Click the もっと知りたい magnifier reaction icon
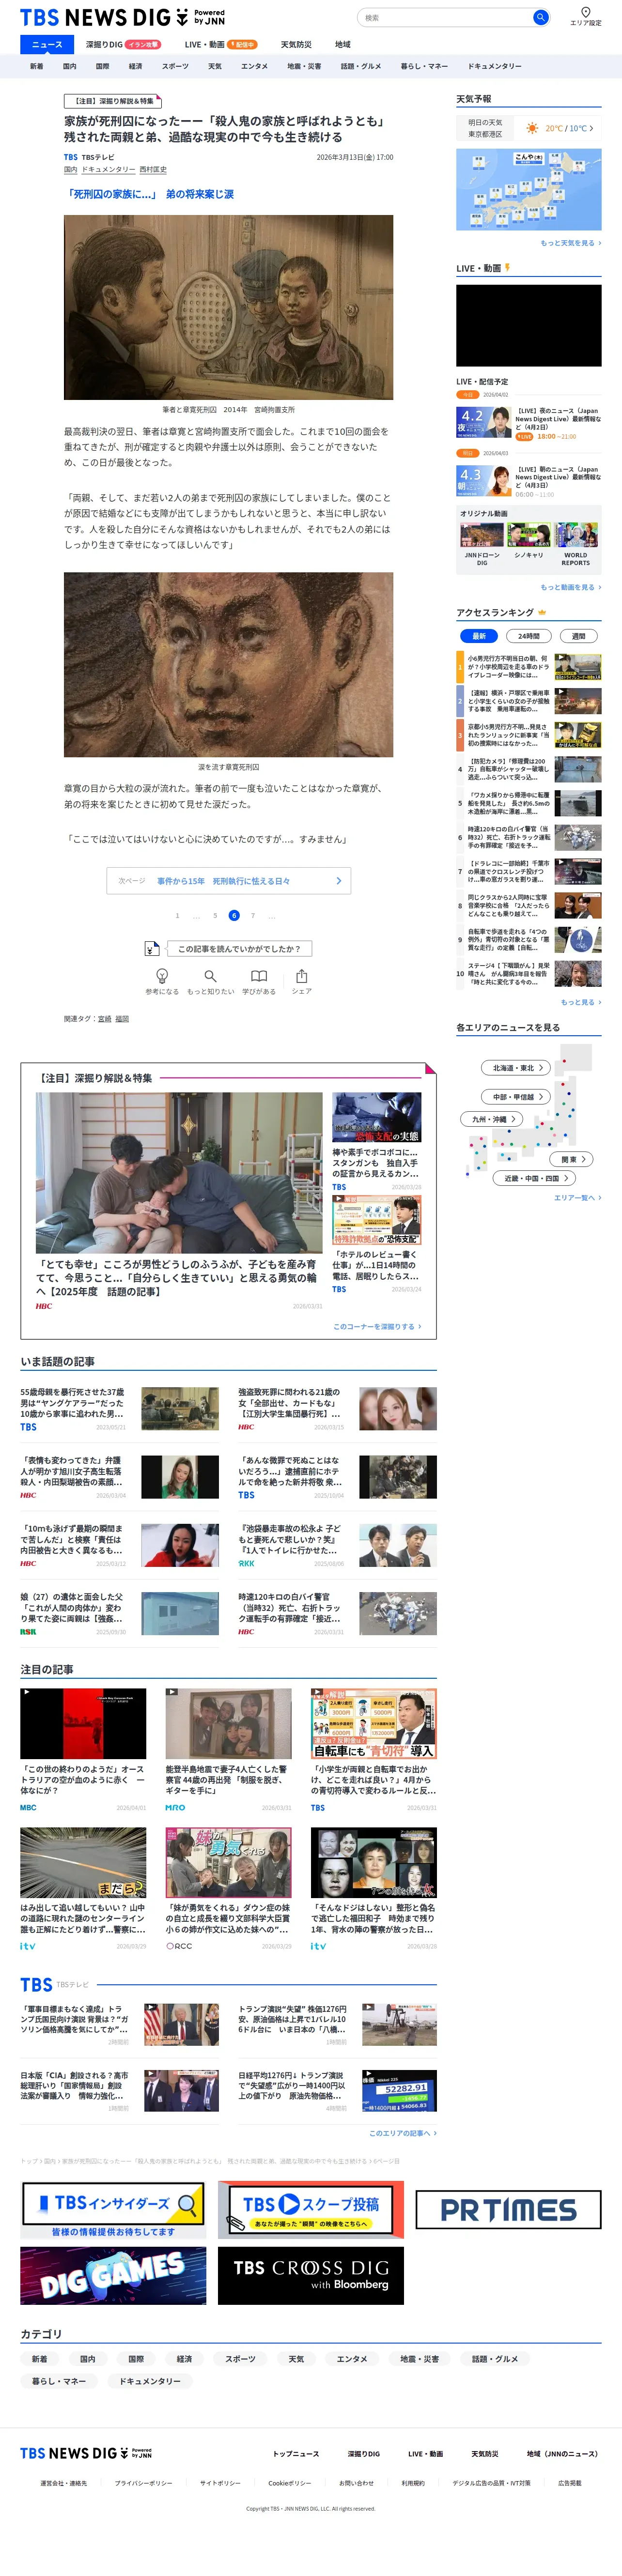Image resolution: width=622 pixels, height=2576 pixels. (210, 976)
